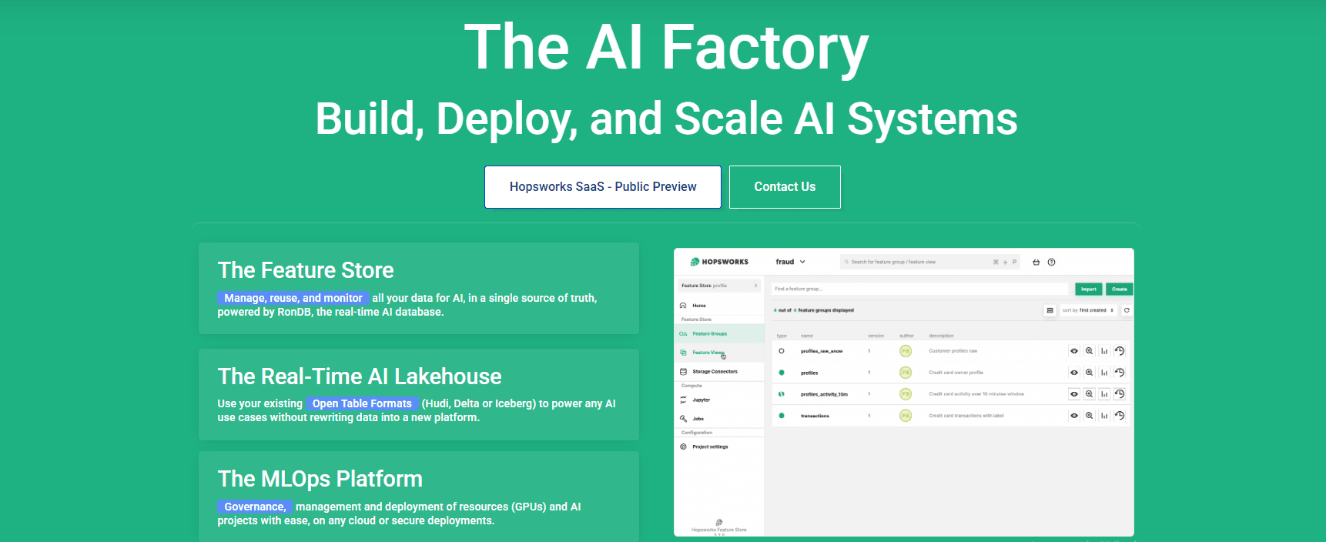The image size is (1326, 542).
Task: Click the magnifier icon in the profiles row
Action: point(1089,373)
